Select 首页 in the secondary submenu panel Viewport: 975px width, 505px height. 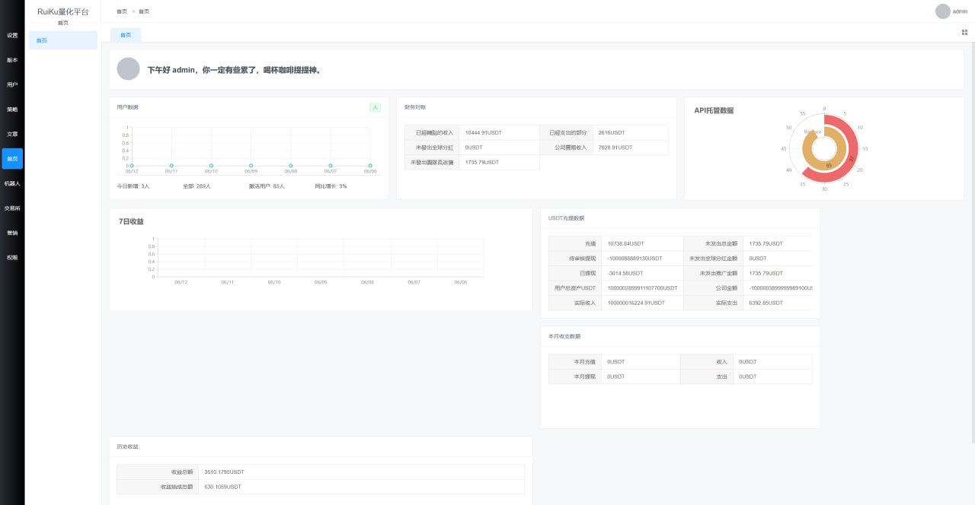tap(63, 40)
